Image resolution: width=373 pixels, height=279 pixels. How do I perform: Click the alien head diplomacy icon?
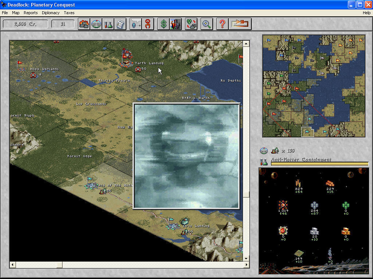136,24
